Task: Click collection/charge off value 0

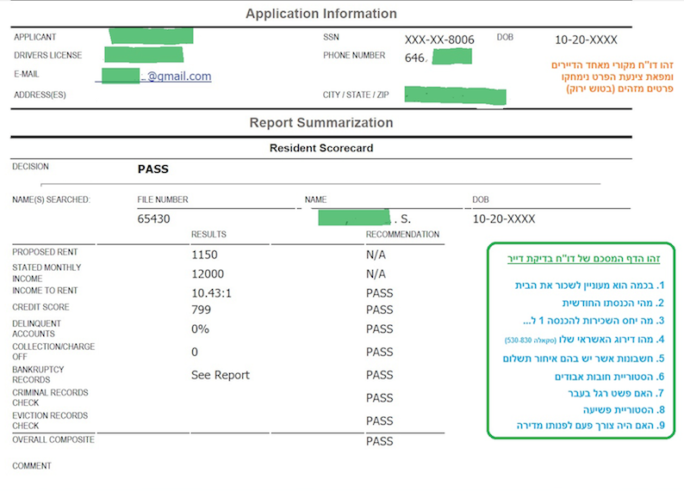Action: (195, 352)
